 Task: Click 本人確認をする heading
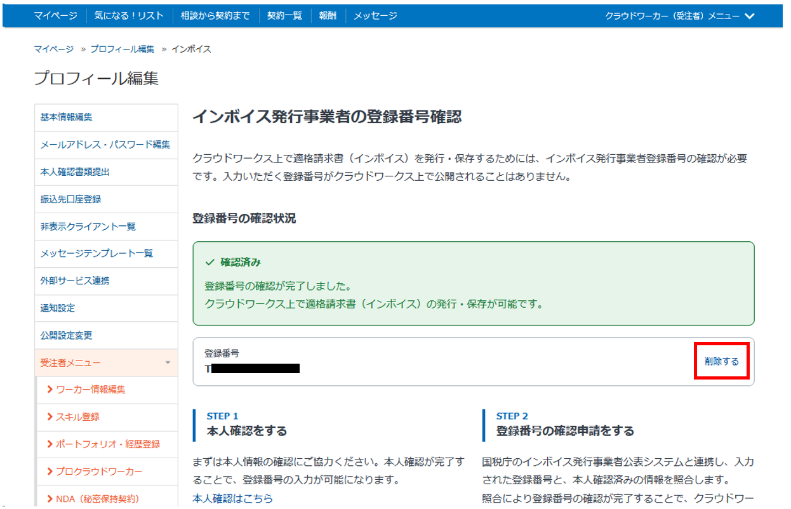point(246,432)
